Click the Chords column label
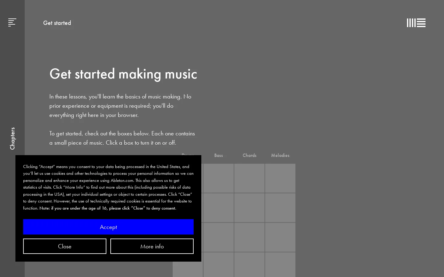The height and width of the screenshot is (277, 444). (x=249, y=155)
